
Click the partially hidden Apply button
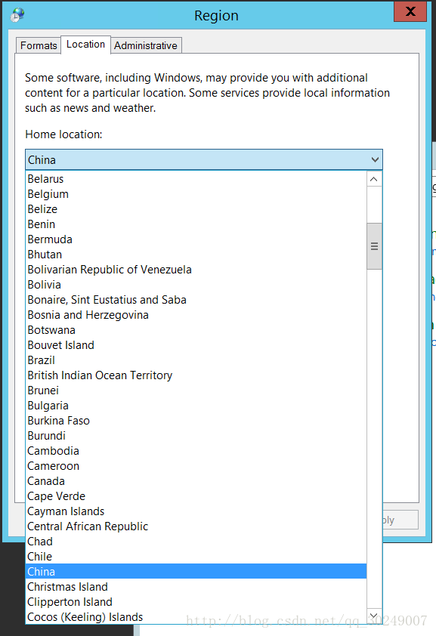(400, 520)
